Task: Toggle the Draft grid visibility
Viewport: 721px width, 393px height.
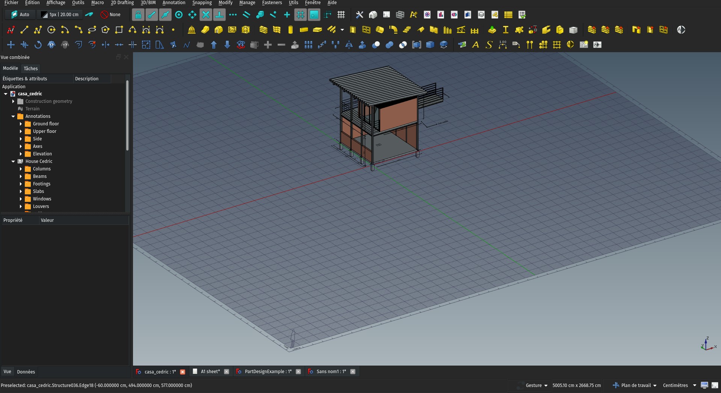Action: [341, 15]
